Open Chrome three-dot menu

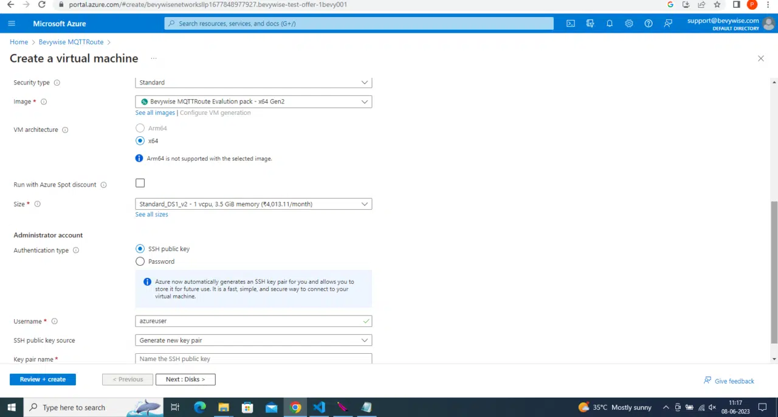tap(768, 4)
